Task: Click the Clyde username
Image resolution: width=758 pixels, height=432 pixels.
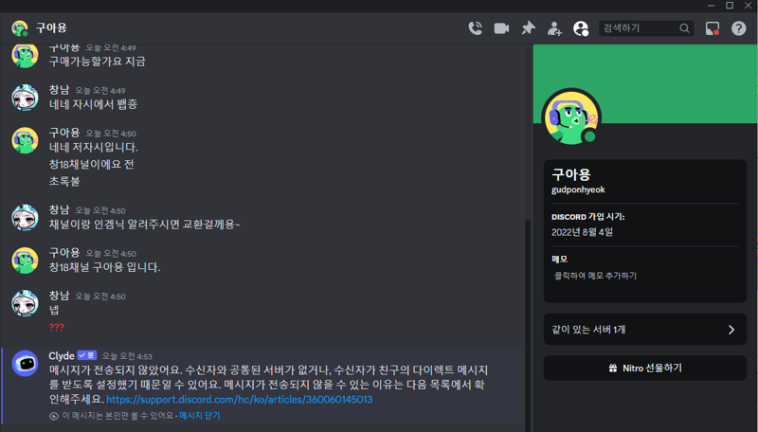Action: (62, 355)
